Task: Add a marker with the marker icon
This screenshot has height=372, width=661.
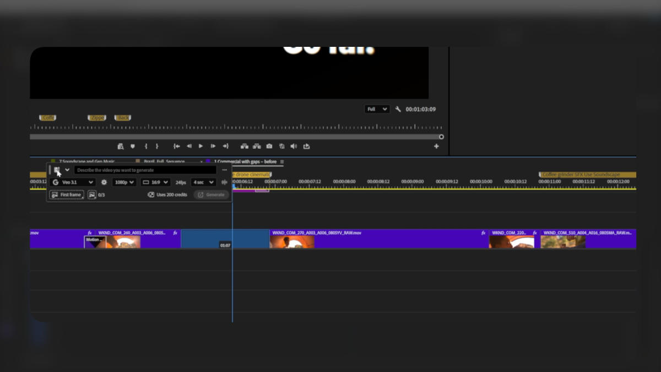Action: [133, 146]
